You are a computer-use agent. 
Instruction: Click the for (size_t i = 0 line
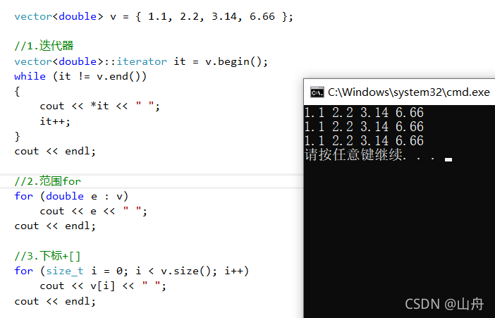point(132,271)
